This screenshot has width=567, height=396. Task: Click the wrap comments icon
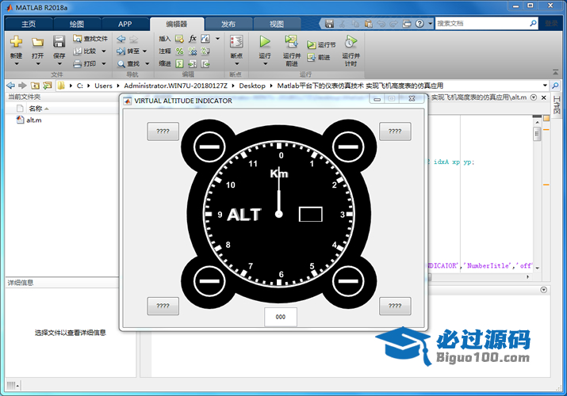pyautogui.click(x=205, y=51)
